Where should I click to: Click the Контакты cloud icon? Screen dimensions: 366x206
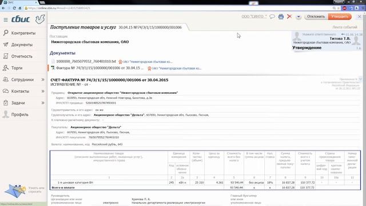click(6, 91)
